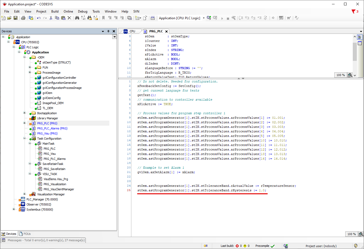Open the Debug menu
The image size is (364, 249).
[x=83, y=11]
